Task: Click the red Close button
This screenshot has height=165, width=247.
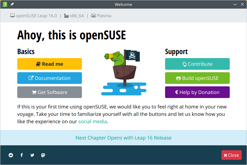Action: [x=231, y=155]
